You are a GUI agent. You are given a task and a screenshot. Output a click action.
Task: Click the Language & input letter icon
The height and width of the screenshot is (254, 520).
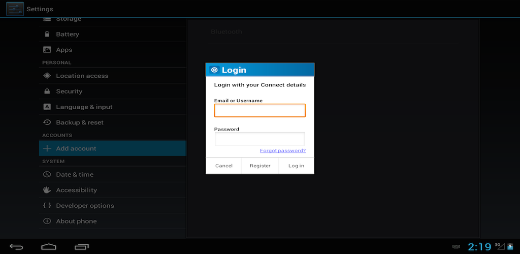(x=47, y=107)
